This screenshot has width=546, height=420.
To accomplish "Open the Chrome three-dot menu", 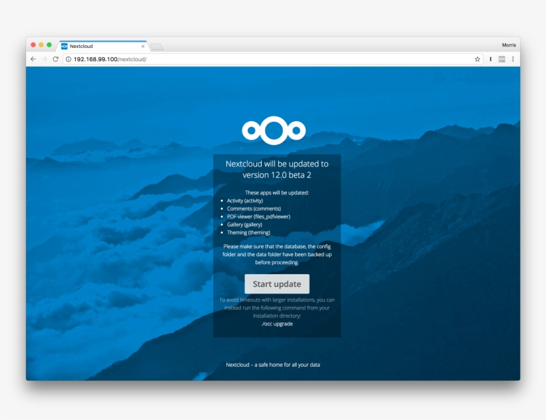I will click(x=513, y=59).
